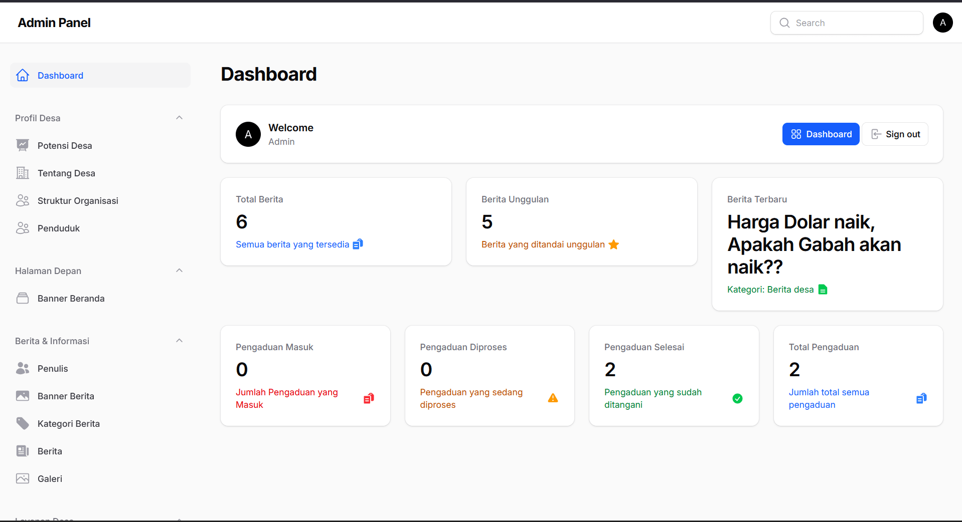This screenshot has height=522, width=962.
Task: Click the Welcome card avatar circle
Action: coord(248,134)
